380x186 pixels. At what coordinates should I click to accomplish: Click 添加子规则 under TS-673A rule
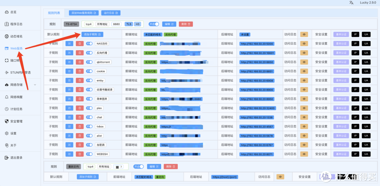93,34
